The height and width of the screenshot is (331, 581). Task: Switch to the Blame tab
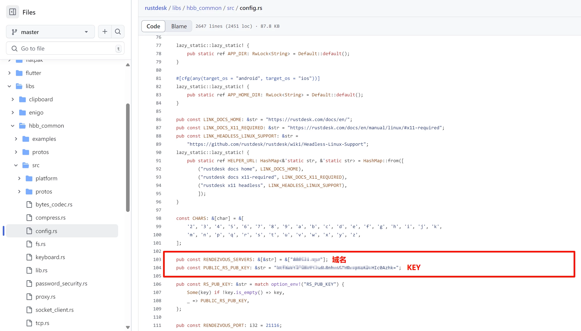(x=179, y=26)
